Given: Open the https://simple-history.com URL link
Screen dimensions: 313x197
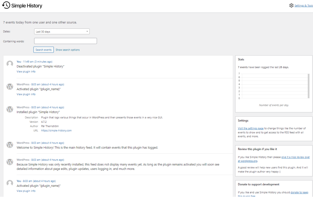Looking at the screenshot, I should point(56,131).
